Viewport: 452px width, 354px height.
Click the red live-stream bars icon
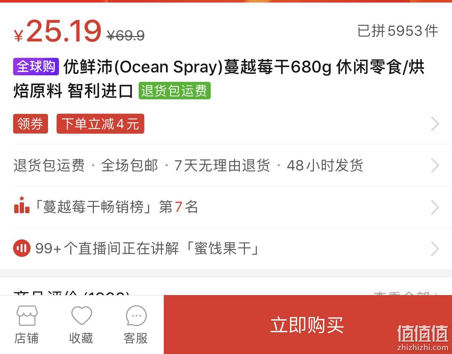(x=22, y=248)
